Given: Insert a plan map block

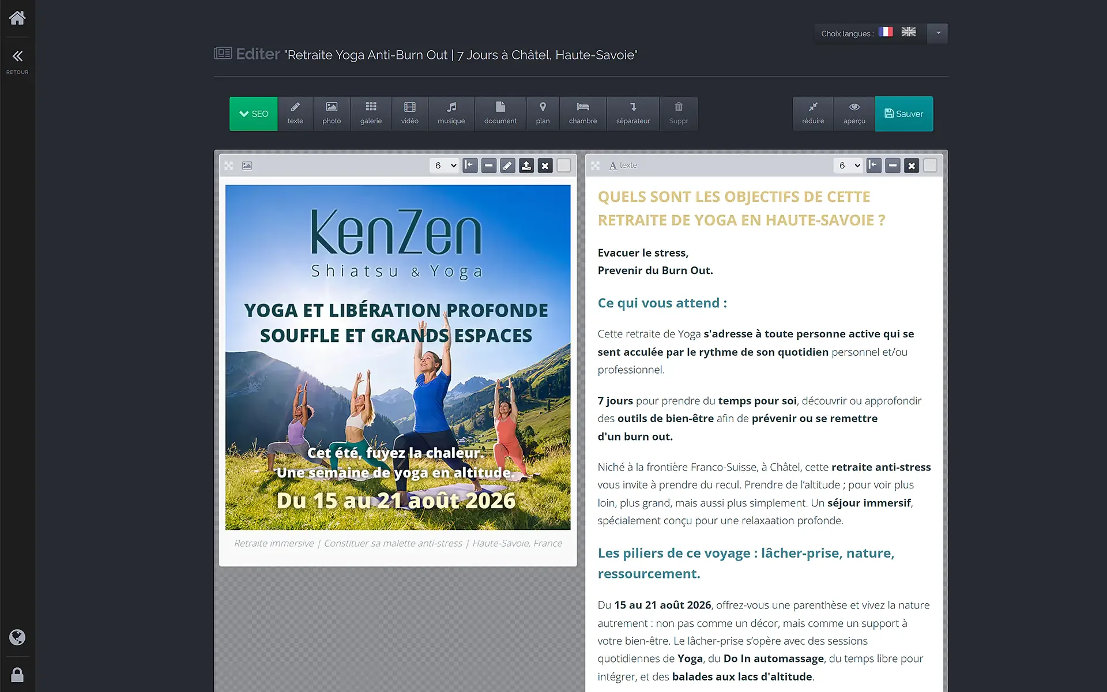Looking at the screenshot, I should click(543, 114).
